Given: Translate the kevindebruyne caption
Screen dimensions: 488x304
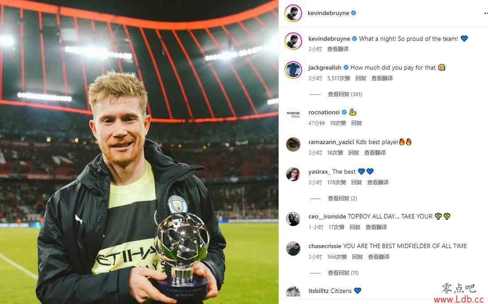Looking at the screenshot, I should click(x=338, y=49).
